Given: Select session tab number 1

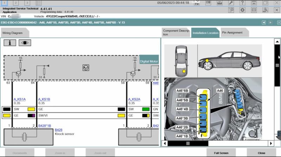Looking at the screenshot, I should tap(4, 3).
